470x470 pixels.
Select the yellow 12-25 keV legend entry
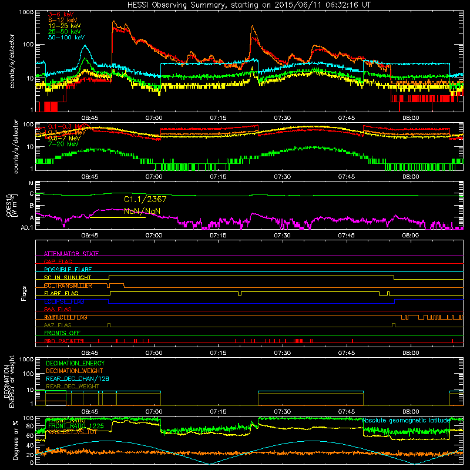pyautogui.click(x=65, y=26)
